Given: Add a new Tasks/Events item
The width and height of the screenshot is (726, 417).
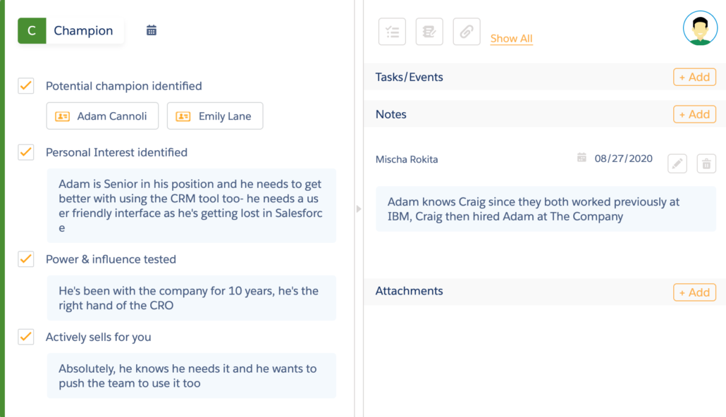Looking at the screenshot, I should point(694,77).
